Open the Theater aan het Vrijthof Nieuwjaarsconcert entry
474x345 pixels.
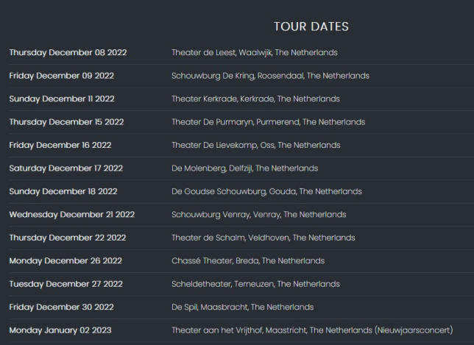point(311,330)
